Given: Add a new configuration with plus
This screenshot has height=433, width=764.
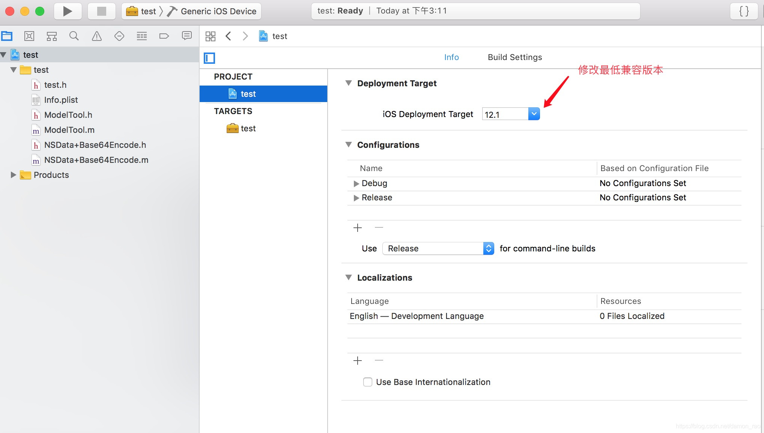Looking at the screenshot, I should click(x=358, y=228).
